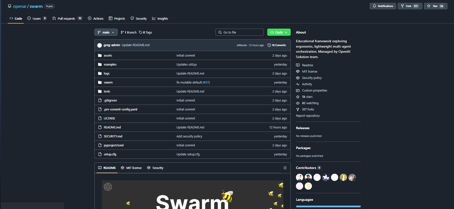The image size is (454, 209).
Task: Click the OpenAI logo in README banner
Action: click(x=109, y=186)
